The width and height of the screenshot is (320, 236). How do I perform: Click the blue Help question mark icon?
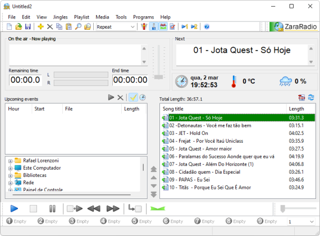point(207,26)
